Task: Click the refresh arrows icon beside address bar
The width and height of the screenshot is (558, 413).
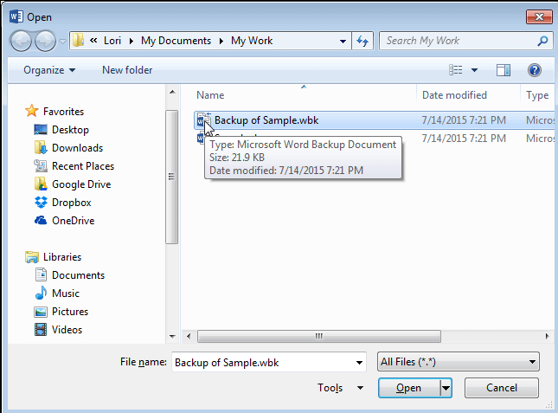Action: pyautogui.click(x=363, y=41)
